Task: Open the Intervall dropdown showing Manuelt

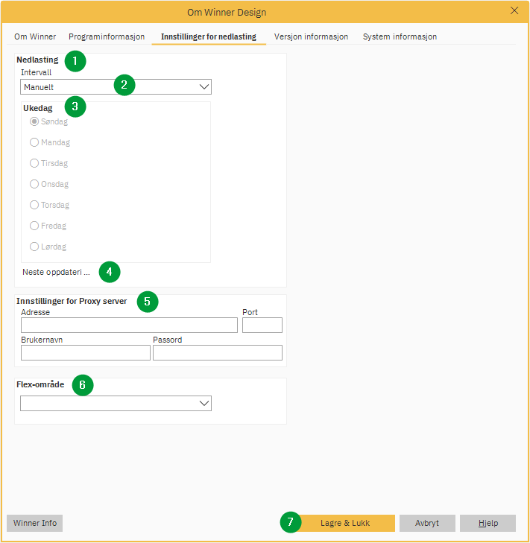Action: click(116, 87)
